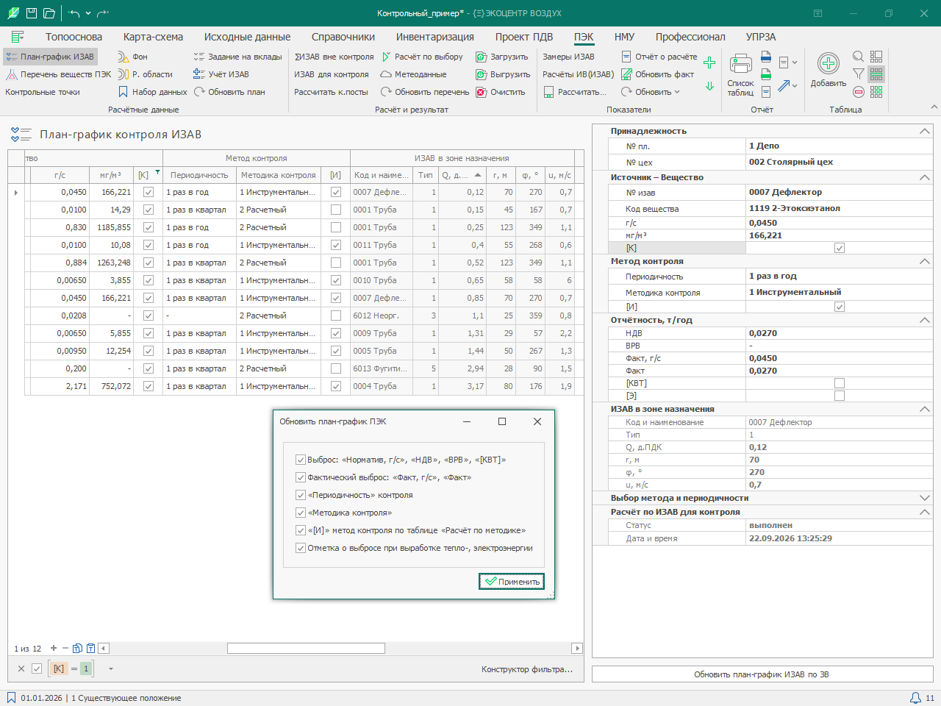Click Обновить факт icon
Viewport: 941px width, 706px height.
point(626,74)
